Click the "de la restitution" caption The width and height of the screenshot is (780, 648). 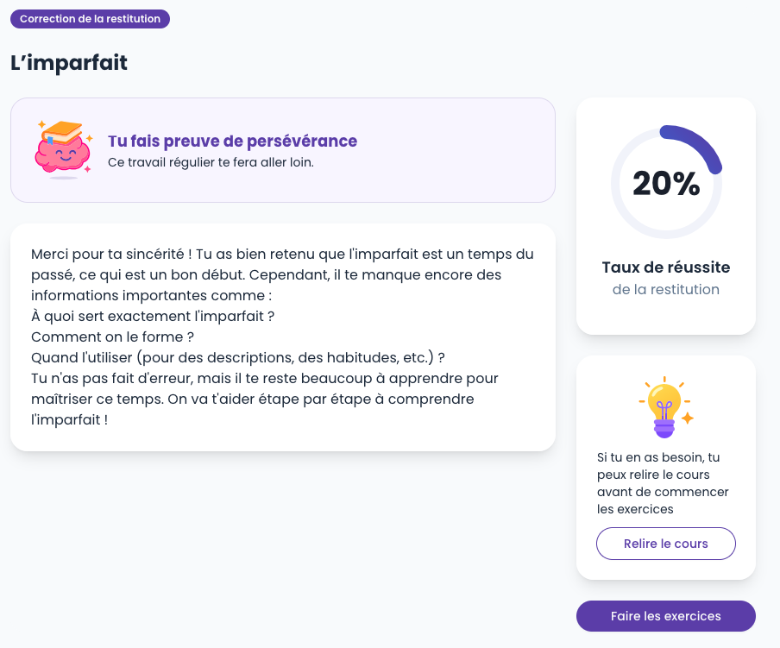pos(666,289)
